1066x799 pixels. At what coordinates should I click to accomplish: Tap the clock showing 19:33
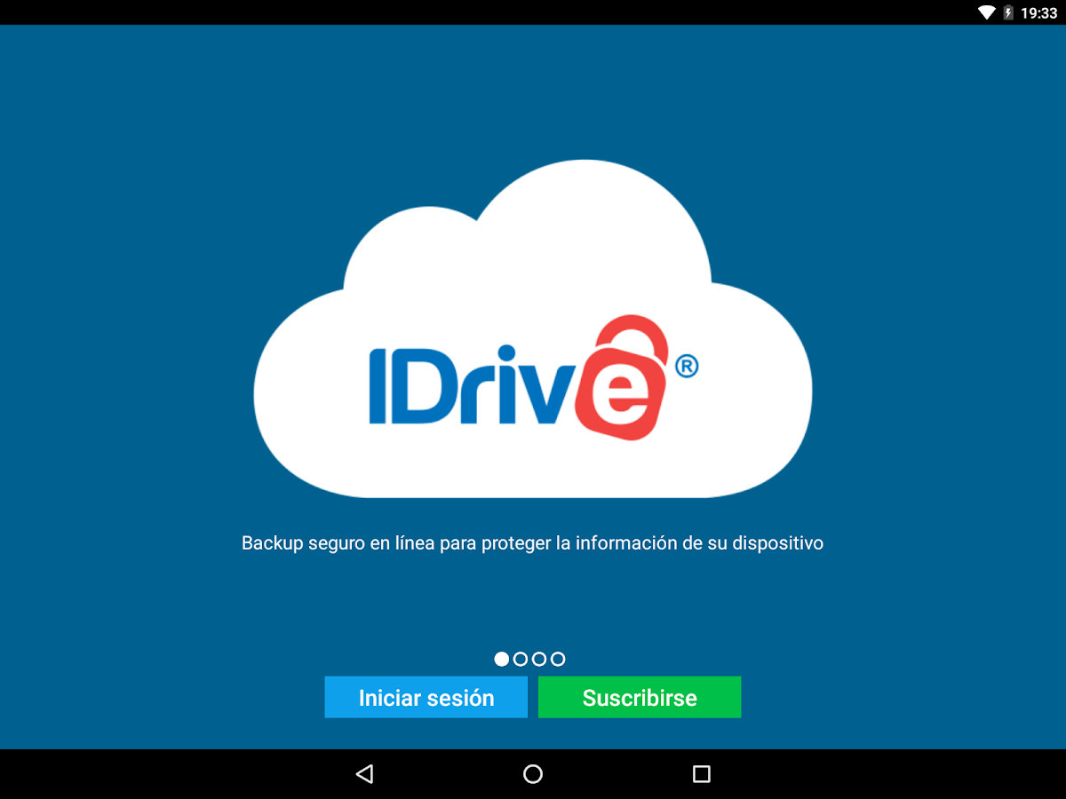tap(1041, 12)
